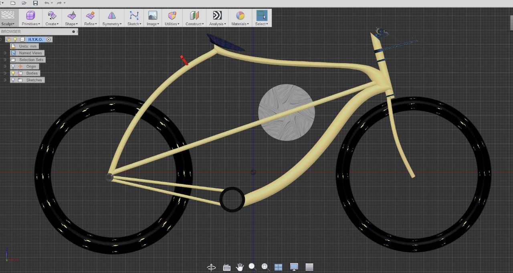Screen dimensions: 513x273
Task: Click the Construct plane icon
Action: click(x=194, y=16)
